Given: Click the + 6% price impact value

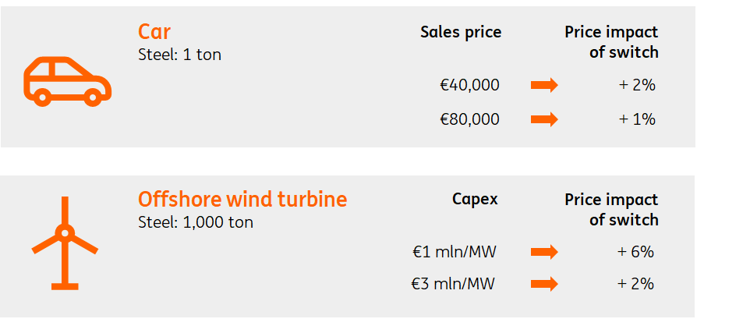Looking at the screenshot, I should tap(635, 252).
